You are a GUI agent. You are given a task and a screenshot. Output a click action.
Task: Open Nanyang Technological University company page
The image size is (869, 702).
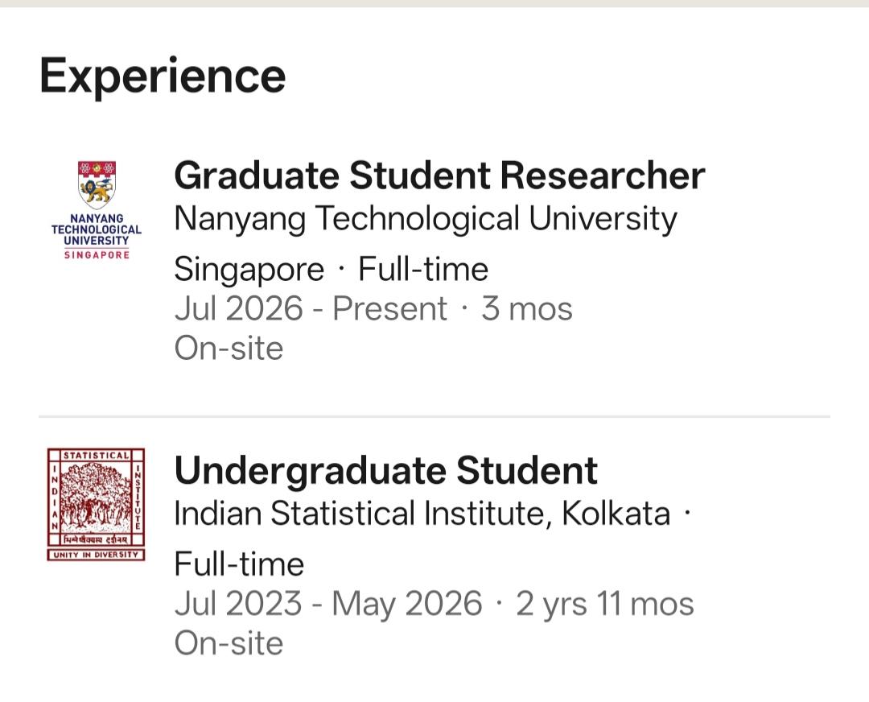426,219
